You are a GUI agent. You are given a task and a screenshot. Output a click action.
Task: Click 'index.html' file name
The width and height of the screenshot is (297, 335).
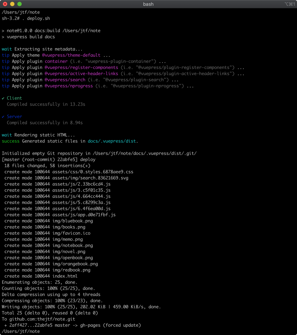click(x=65, y=276)
